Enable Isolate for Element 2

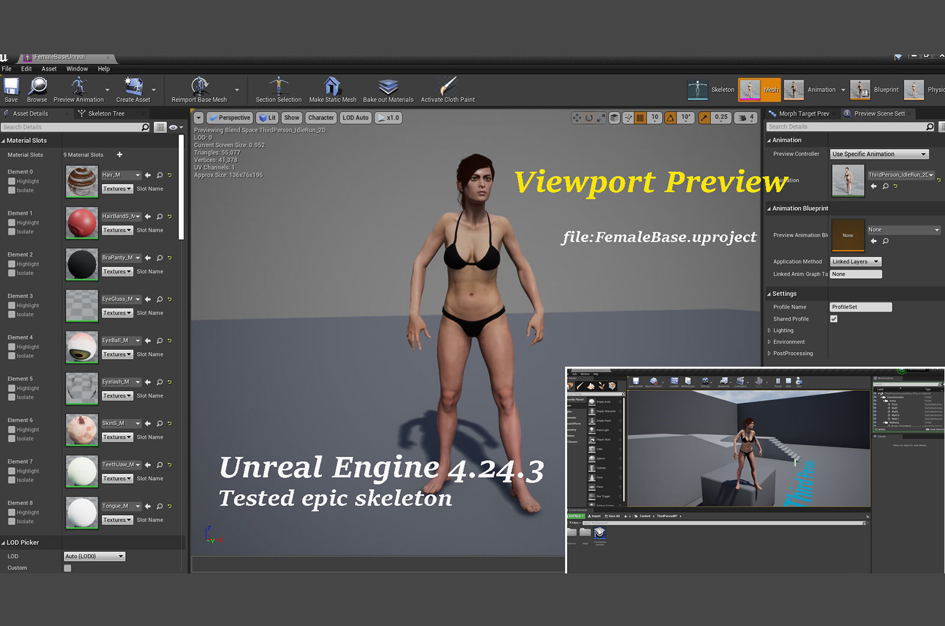11,273
